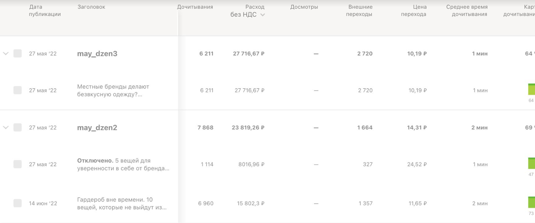Sort by Дата публикации column header
535x223 pixels.
point(45,11)
